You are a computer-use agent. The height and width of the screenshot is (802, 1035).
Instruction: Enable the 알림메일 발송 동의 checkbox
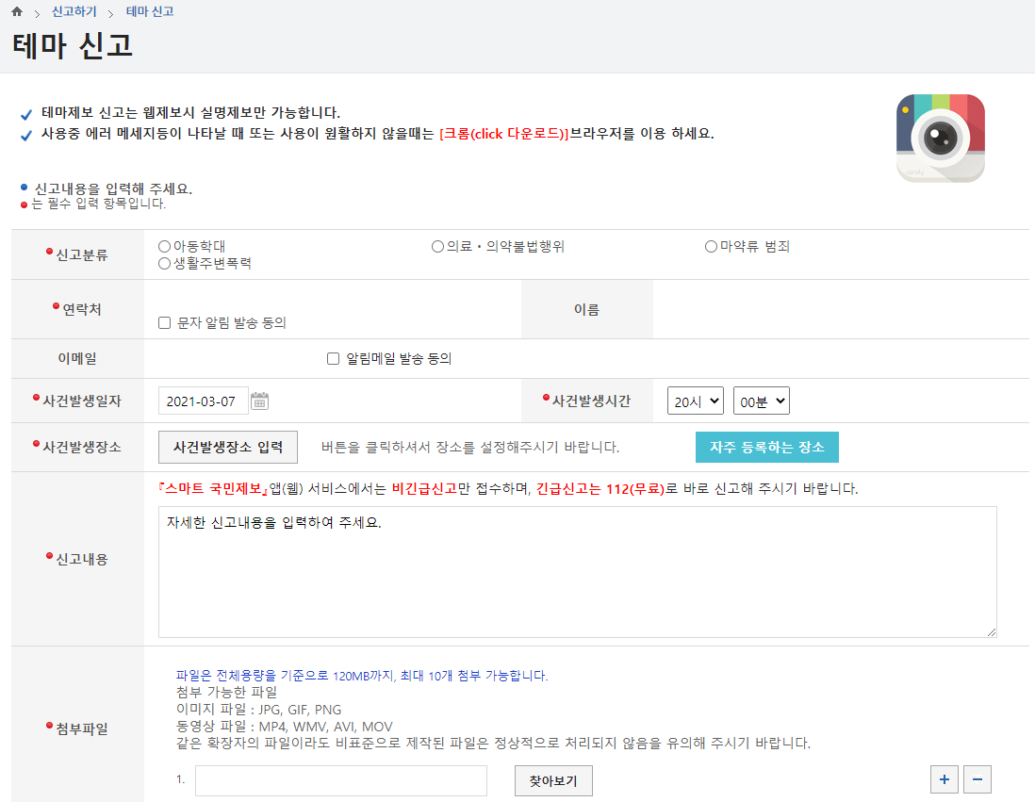[x=332, y=356]
